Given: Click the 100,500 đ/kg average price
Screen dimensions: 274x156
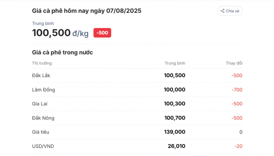Looking at the screenshot, I should point(60,33).
